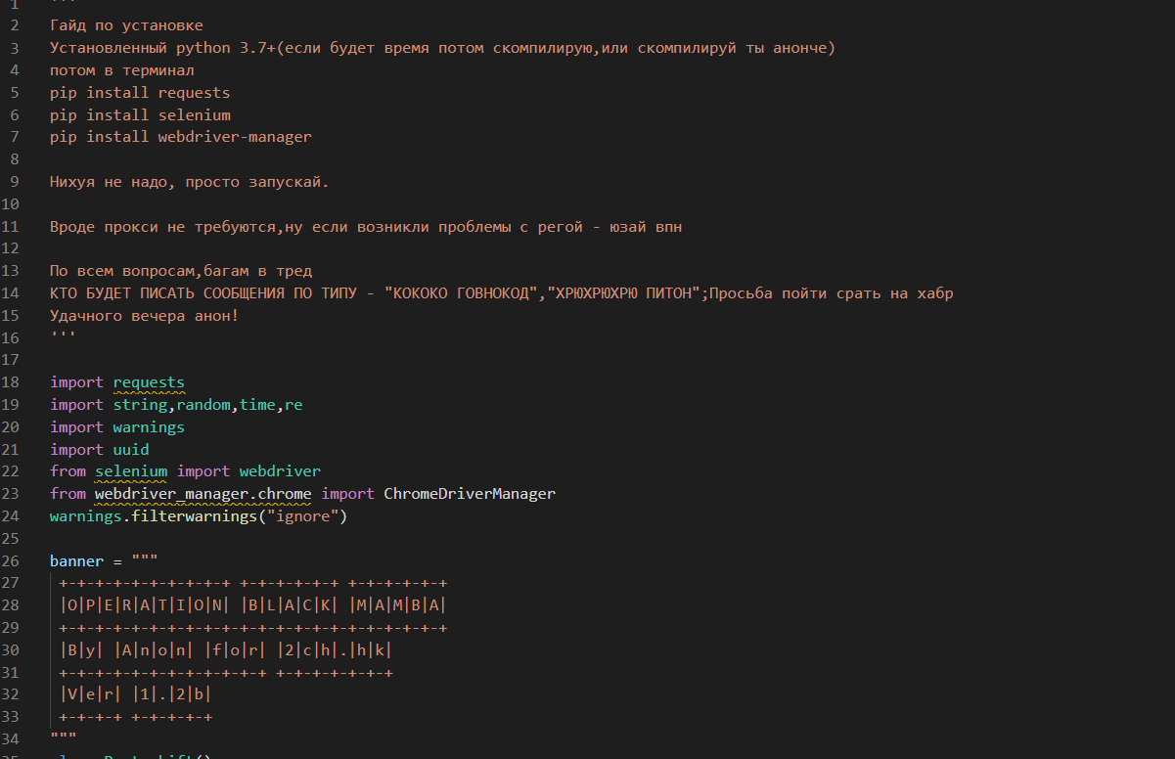Click the 'webdriver' name imported from selenium
Image resolution: width=1175 pixels, height=759 pixels.
tap(280, 471)
